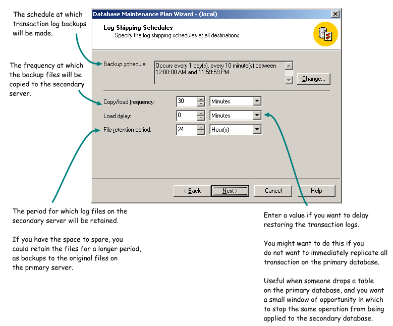The width and height of the screenshot is (393, 326).
Task: Increase the Copy/load frequency value with spinner up
Action: 201,99
